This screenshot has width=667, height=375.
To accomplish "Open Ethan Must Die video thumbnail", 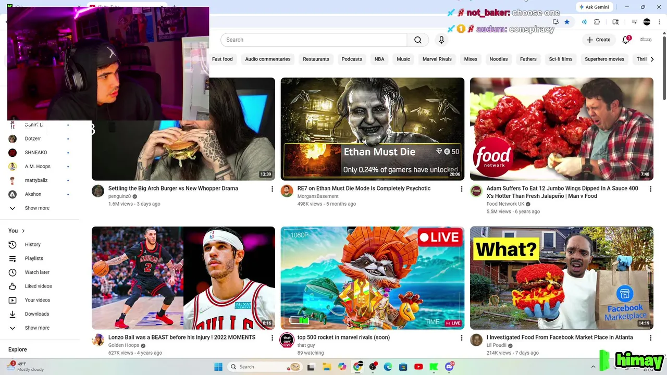I will click(373, 129).
